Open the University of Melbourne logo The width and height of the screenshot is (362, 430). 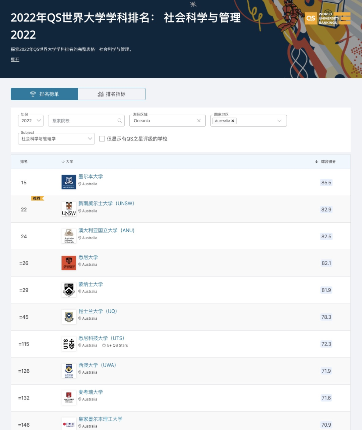point(69,182)
